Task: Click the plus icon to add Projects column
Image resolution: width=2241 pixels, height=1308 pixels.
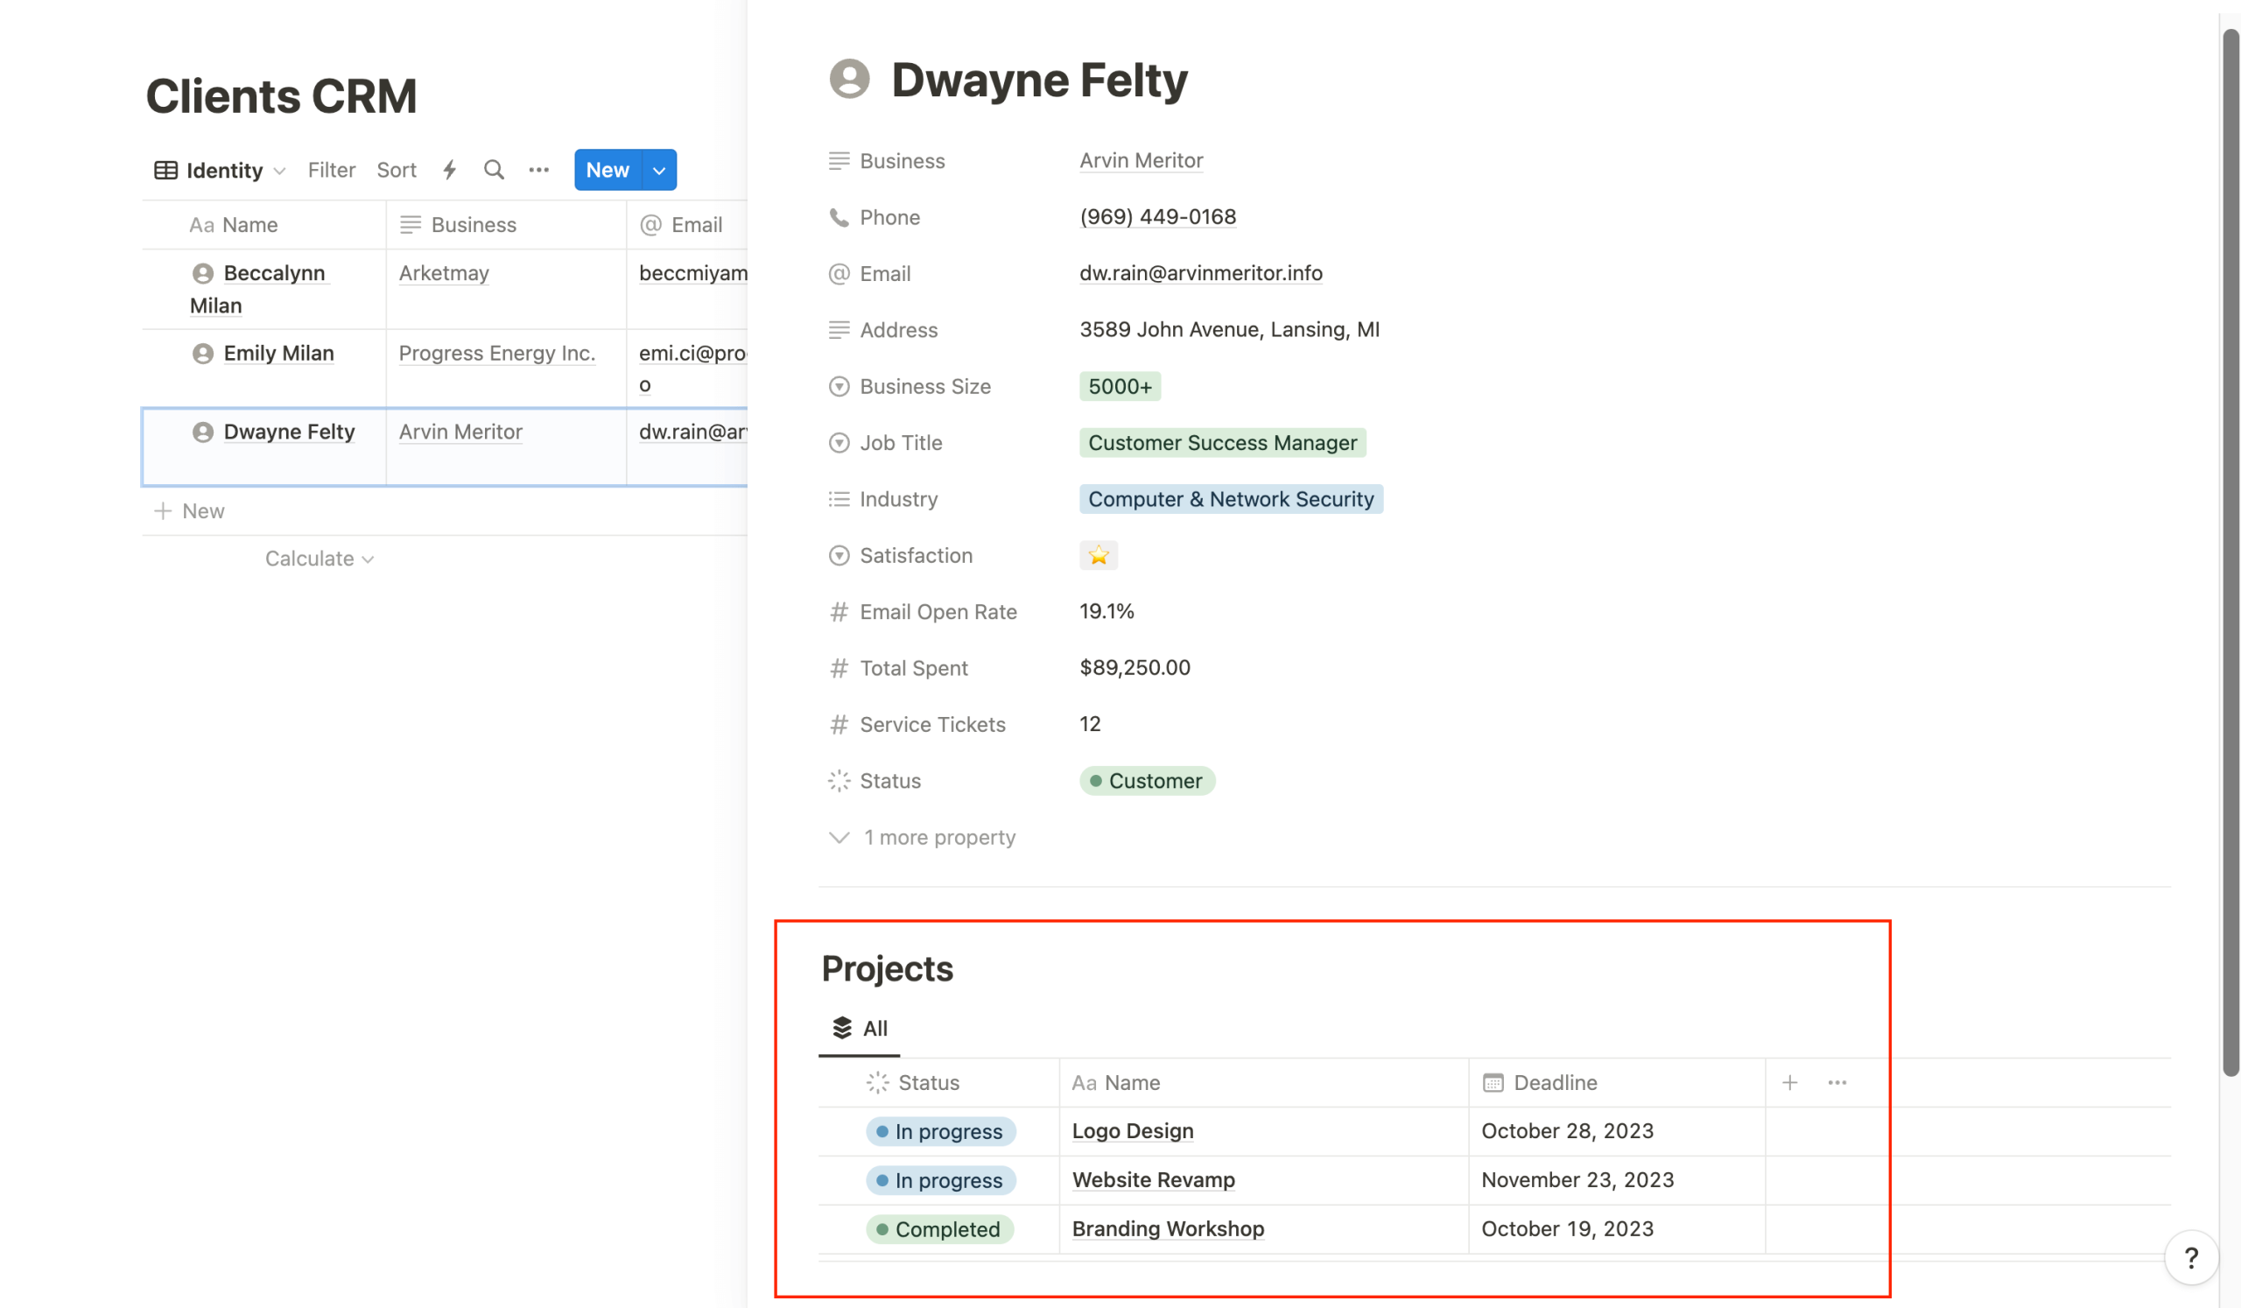Action: pyautogui.click(x=1789, y=1082)
